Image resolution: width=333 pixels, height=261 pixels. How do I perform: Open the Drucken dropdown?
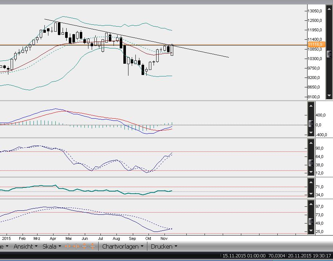164,246
